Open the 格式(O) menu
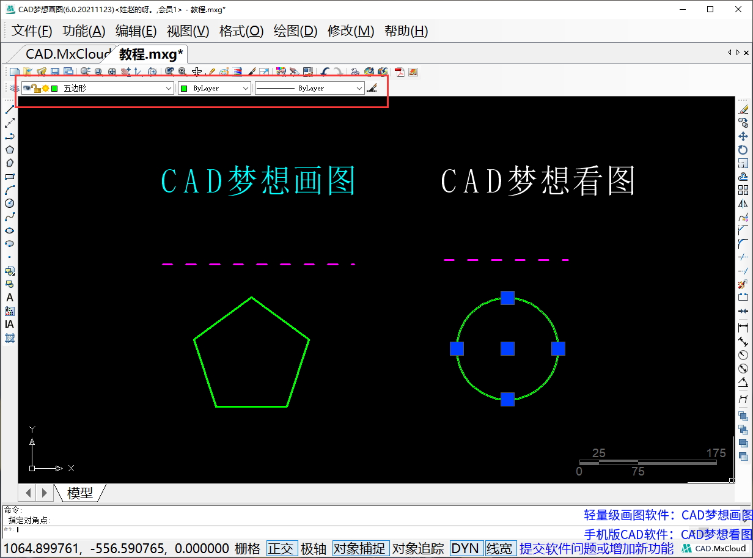 (x=241, y=31)
